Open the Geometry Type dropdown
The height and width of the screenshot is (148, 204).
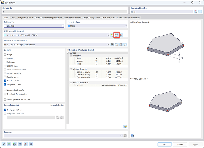pos(97,26)
